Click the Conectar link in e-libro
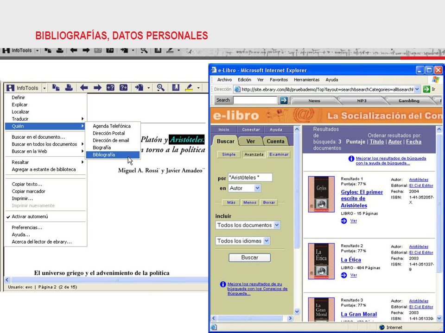 tap(251, 129)
